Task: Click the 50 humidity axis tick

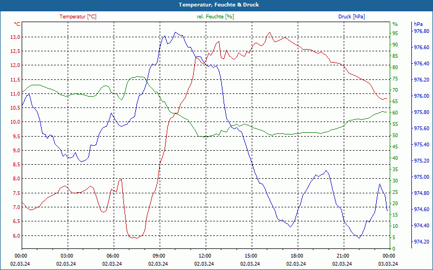Action: [395, 136]
